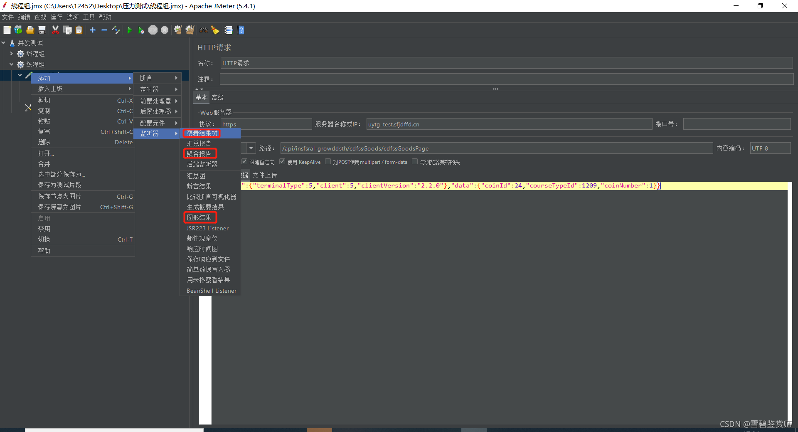Choose BeanShell Listener entry

point(210,291)
